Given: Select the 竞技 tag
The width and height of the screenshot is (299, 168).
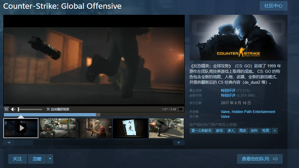Looking at the screenshot, I should [x=242, y=131].
